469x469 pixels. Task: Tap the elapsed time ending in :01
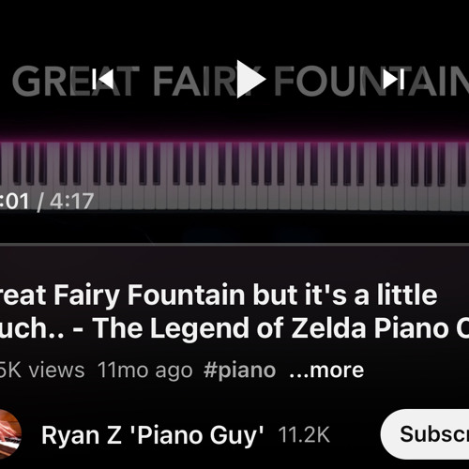point(15,201)
